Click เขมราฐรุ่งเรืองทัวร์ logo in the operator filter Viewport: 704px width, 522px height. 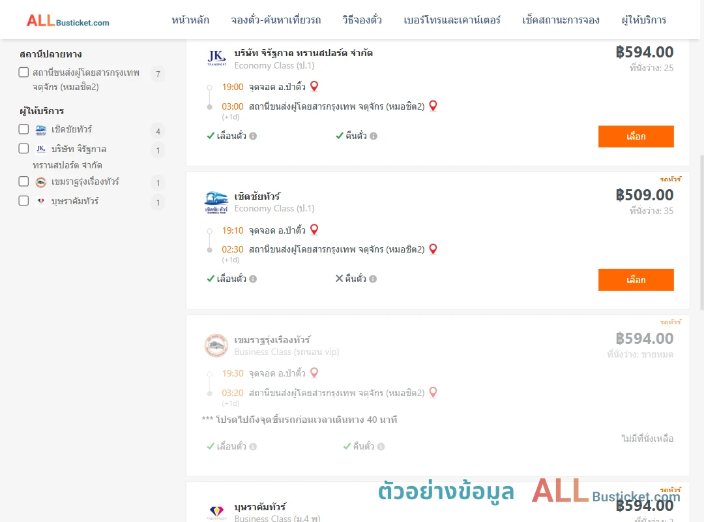coord(41,181)
